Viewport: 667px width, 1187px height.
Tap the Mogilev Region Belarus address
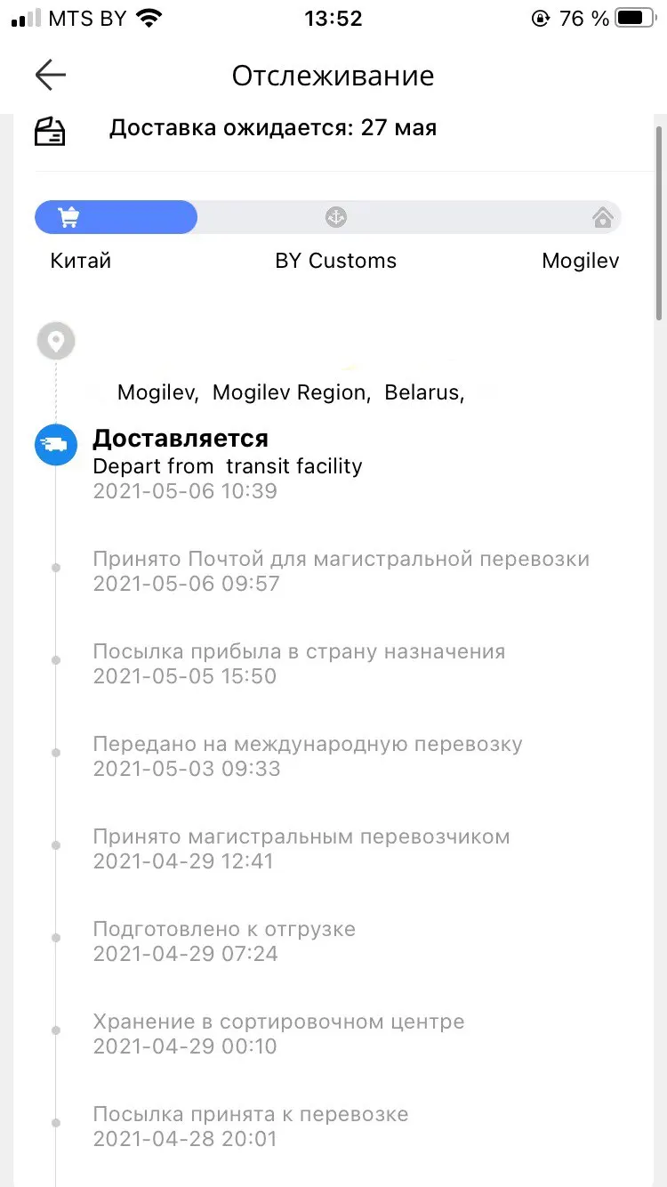(x=291, y=392)
